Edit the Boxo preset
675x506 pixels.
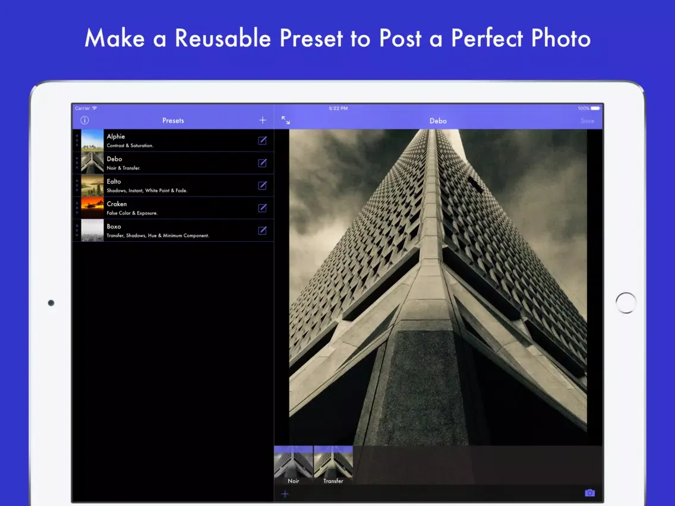pos(262,230)
